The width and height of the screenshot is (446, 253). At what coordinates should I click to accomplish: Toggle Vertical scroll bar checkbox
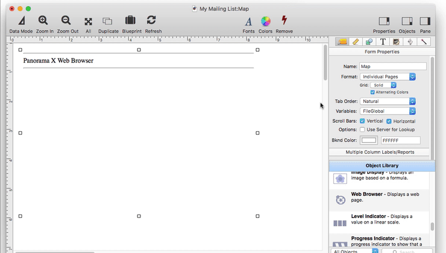(x=362, y=121)
